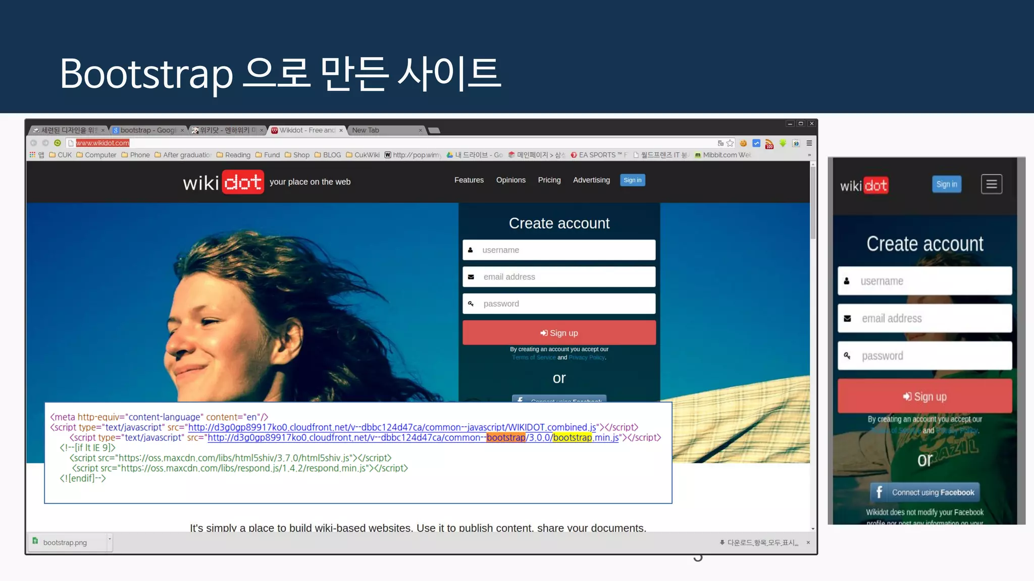Screen dimensions: 1034x581
Task: Focus the email address field on desktop page
Action: pos(559,277)
